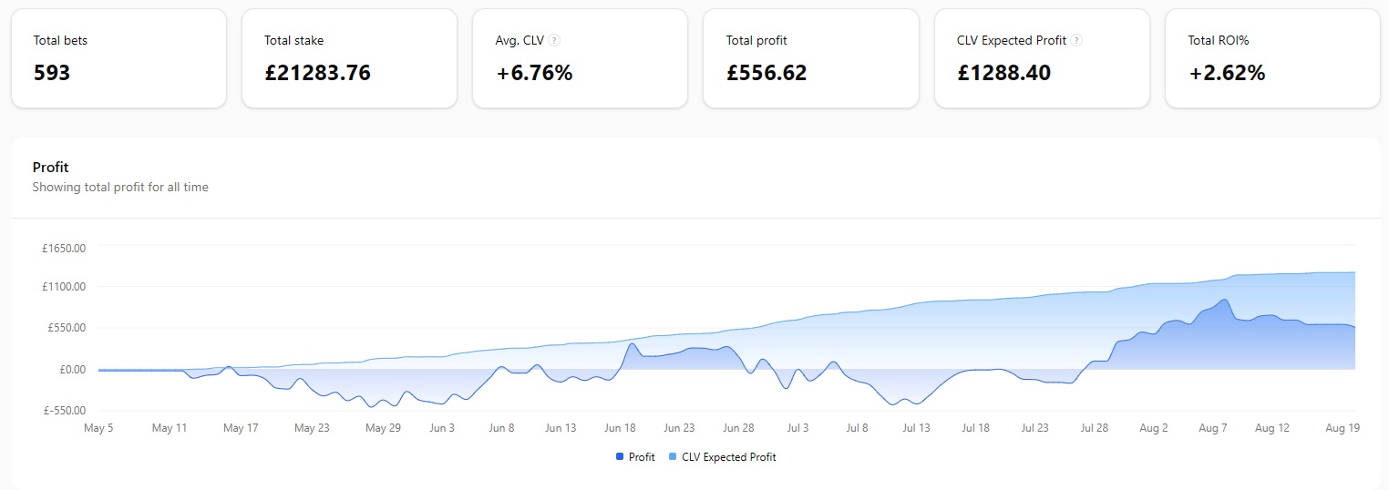
Task: Click the Jun 13 x-axis date
Action: click(x=561, y=428)
